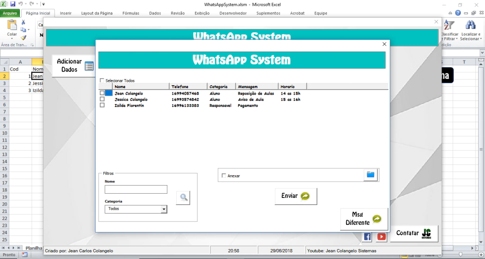Switch to the Inserir ribbon tab
Image resolution: width=485 pixels, height=259 pixels.
(x=66, y=13)
